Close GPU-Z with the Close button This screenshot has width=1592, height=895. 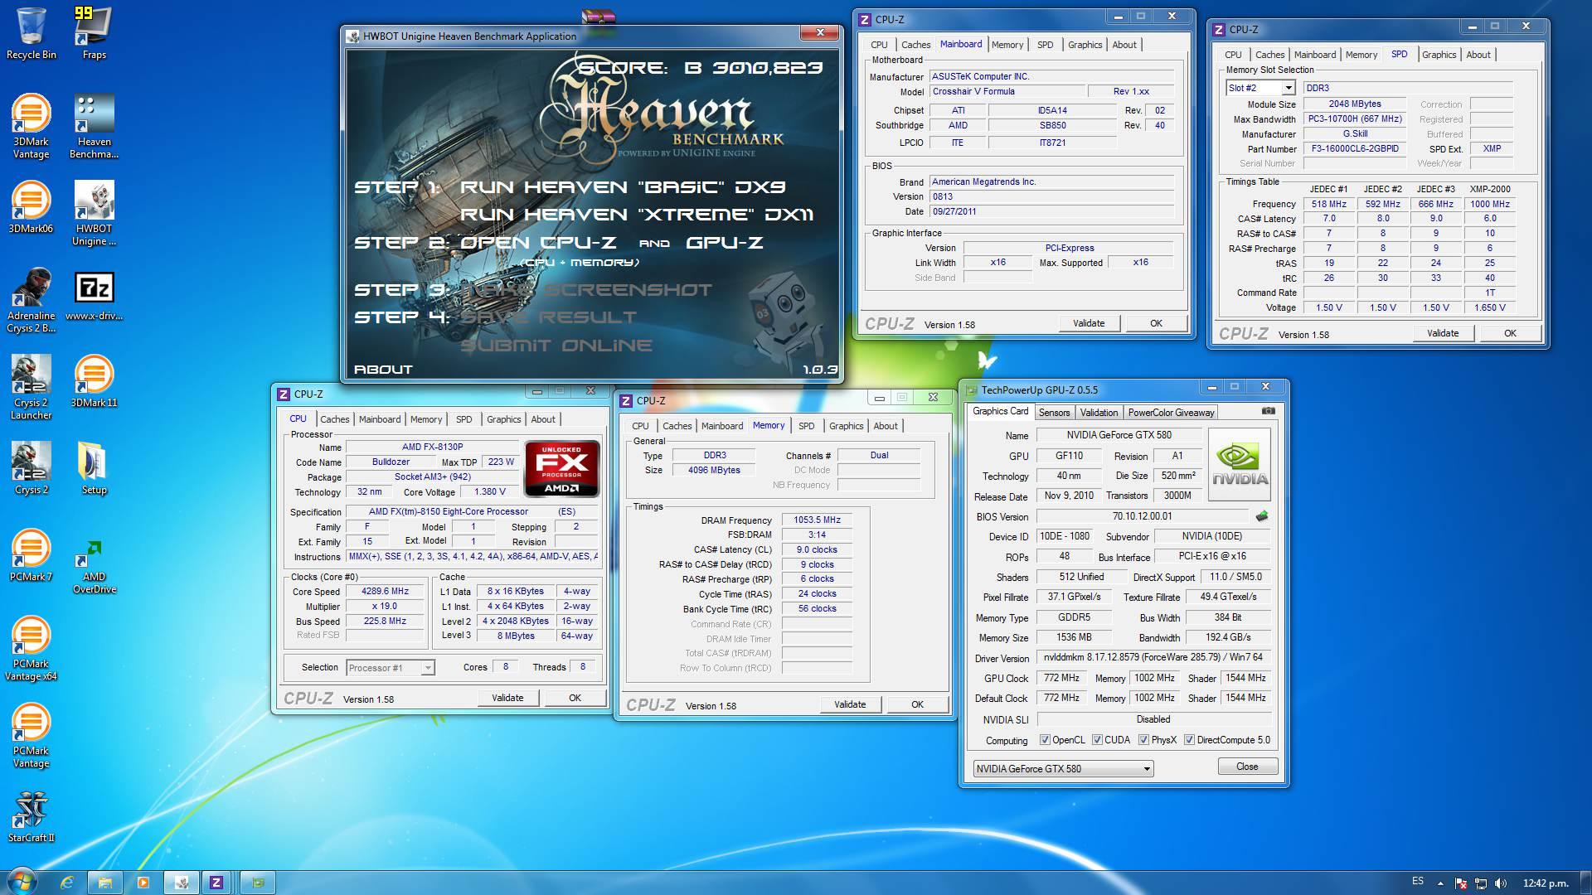coord(1247,767)
